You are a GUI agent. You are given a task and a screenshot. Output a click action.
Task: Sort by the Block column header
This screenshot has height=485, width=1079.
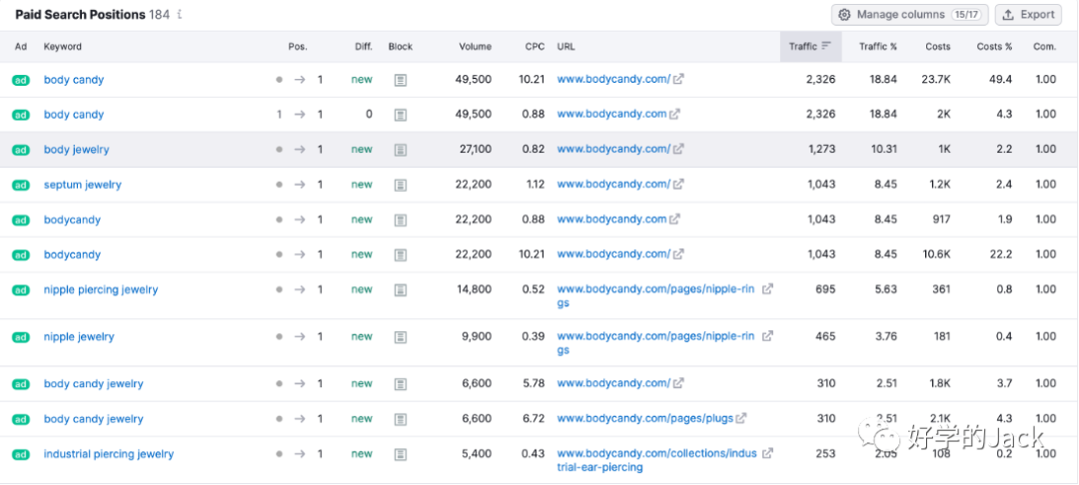(401, 47)
